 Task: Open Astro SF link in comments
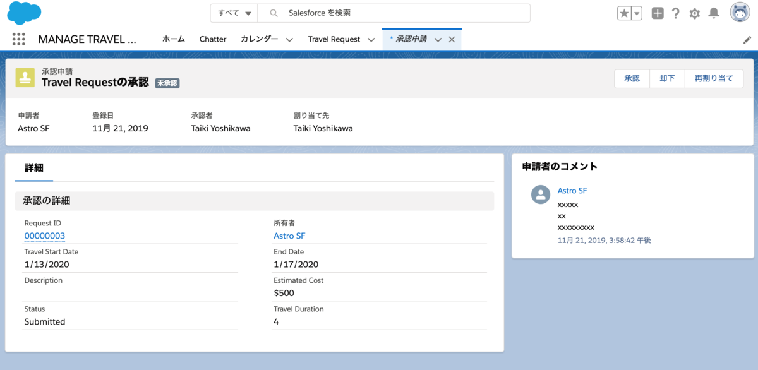coord(572,191)
